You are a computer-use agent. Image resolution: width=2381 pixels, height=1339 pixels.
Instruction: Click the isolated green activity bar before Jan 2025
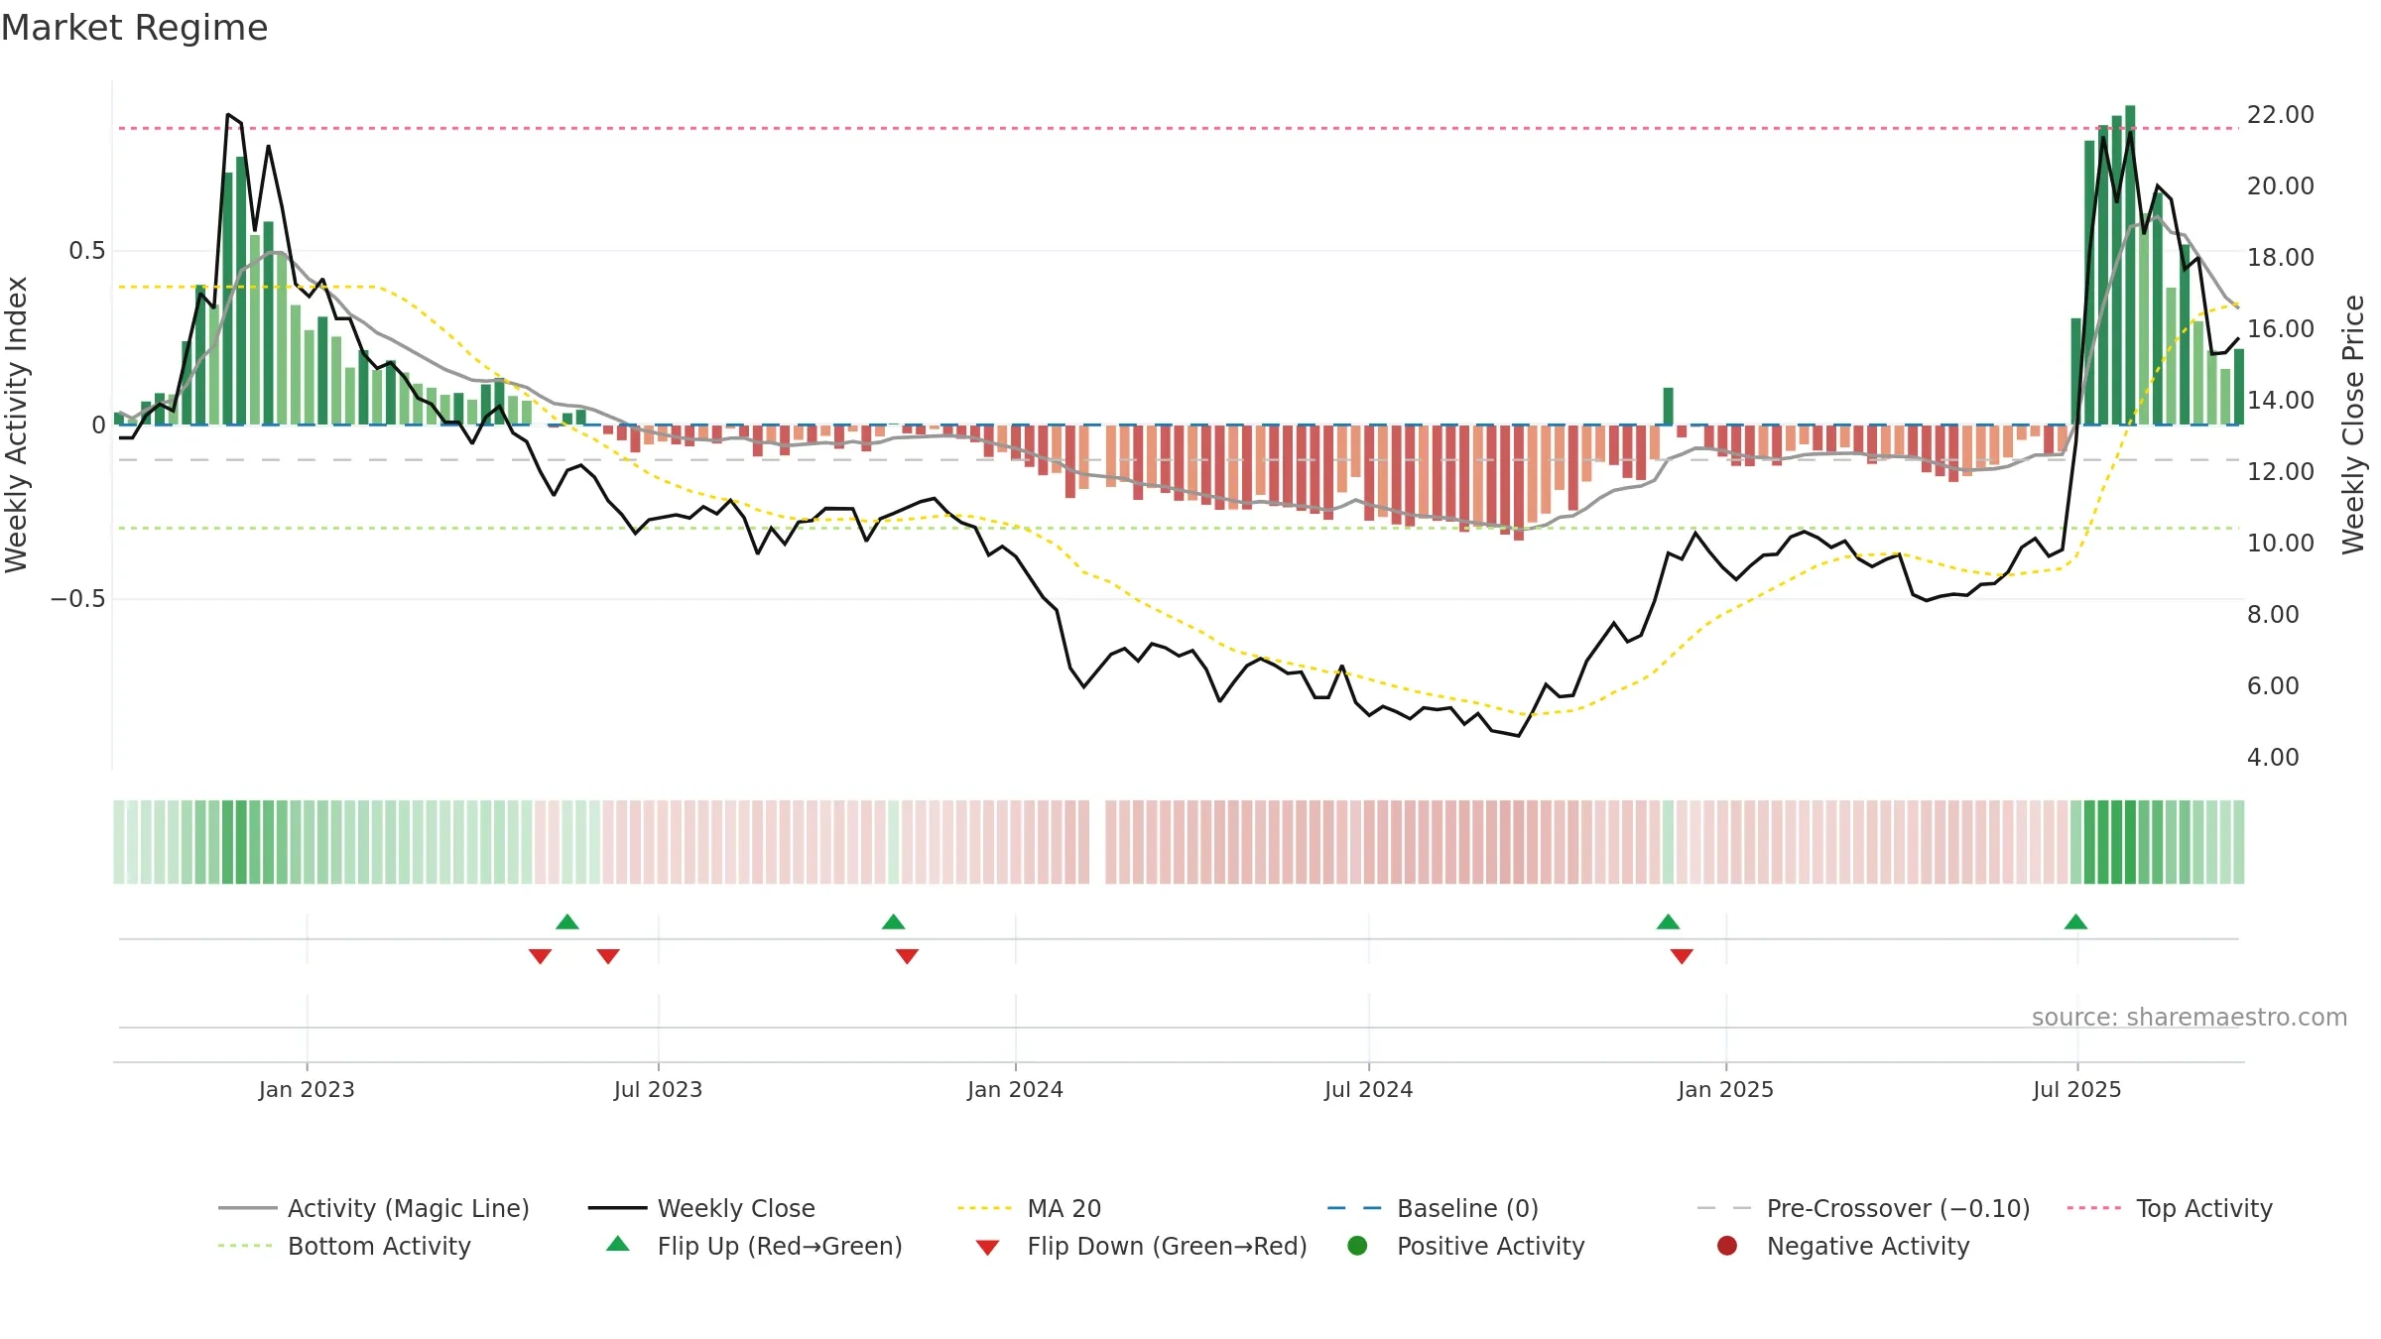coord(1668,406)
